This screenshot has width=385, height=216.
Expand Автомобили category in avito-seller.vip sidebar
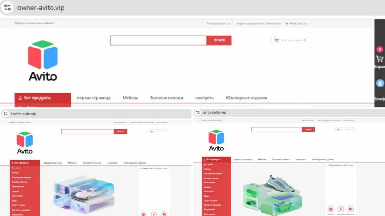point(216,209)
